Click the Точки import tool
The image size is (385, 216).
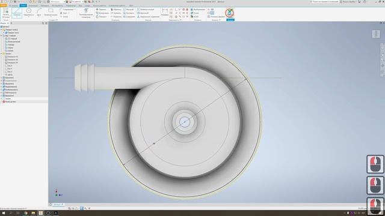click(195, 13)
